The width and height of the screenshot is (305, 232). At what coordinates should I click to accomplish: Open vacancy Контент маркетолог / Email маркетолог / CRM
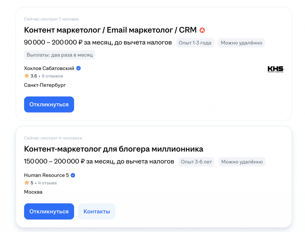110,30
